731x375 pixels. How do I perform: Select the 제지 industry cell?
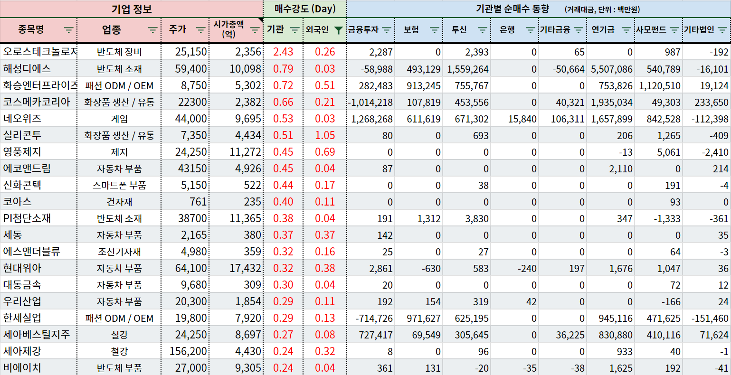click(x=119, y=151)
